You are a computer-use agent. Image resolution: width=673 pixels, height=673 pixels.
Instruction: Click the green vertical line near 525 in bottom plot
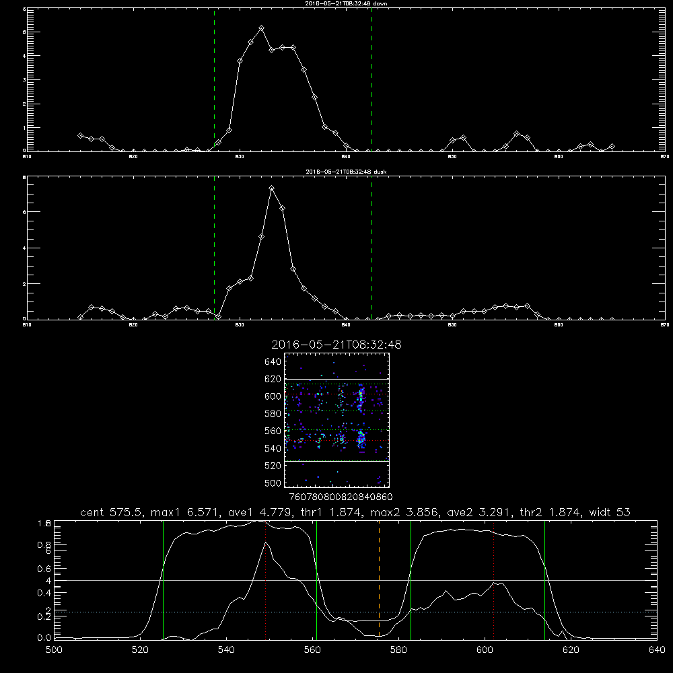tap(163, 579)
